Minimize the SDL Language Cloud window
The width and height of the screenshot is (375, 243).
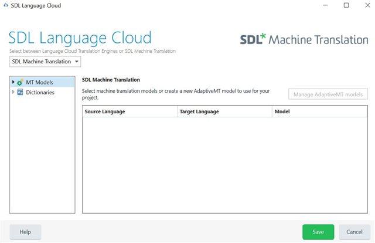pyautogui.click(x=325, y=5)
